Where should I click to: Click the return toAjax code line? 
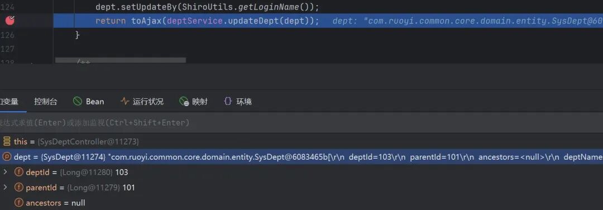pyautogui.click(x=207, y=21)
